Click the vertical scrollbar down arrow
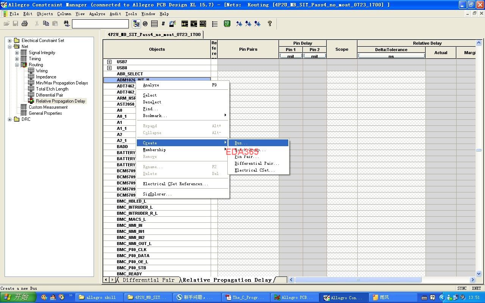This screenshot has height=303, width=485. coord(479,273)
